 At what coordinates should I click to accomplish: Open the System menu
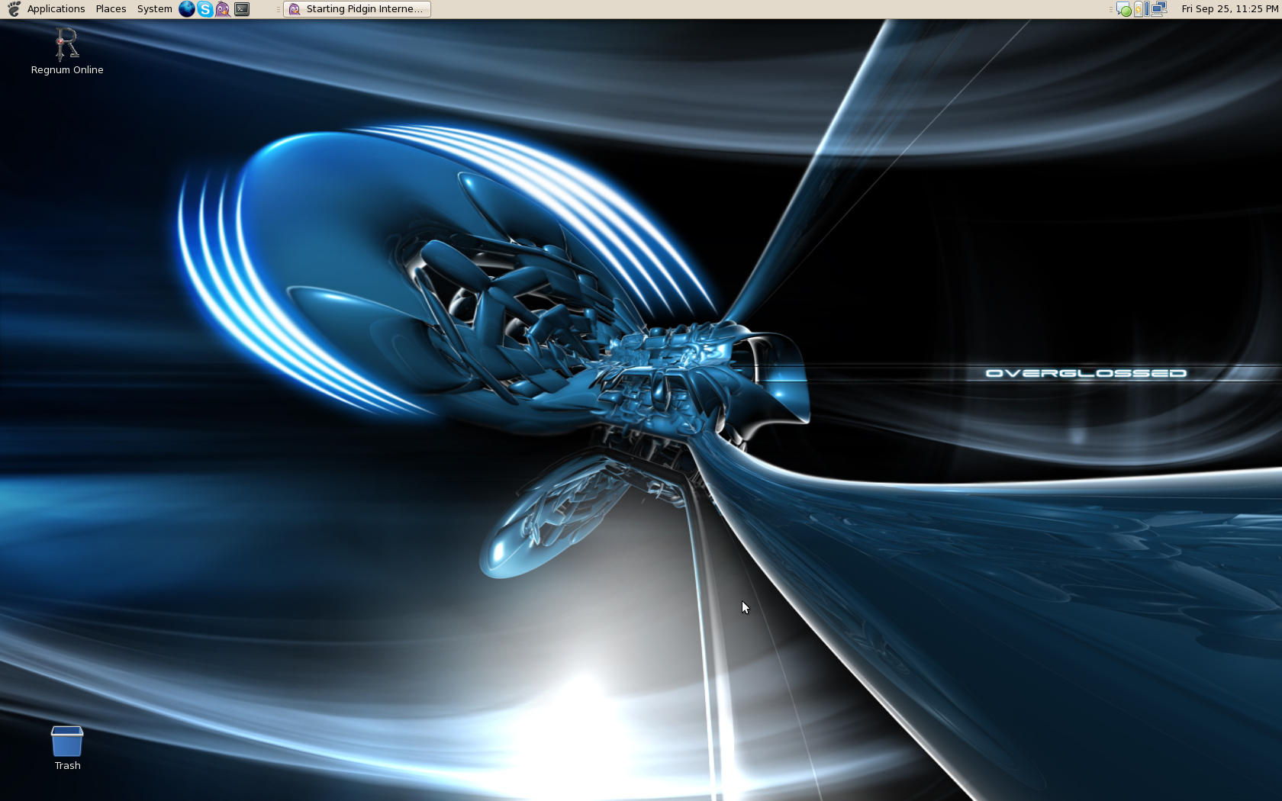154,9
